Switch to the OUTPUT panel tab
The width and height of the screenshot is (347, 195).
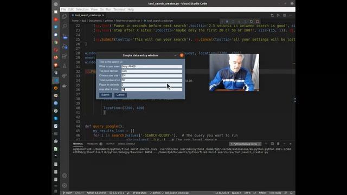click(110, 144)
